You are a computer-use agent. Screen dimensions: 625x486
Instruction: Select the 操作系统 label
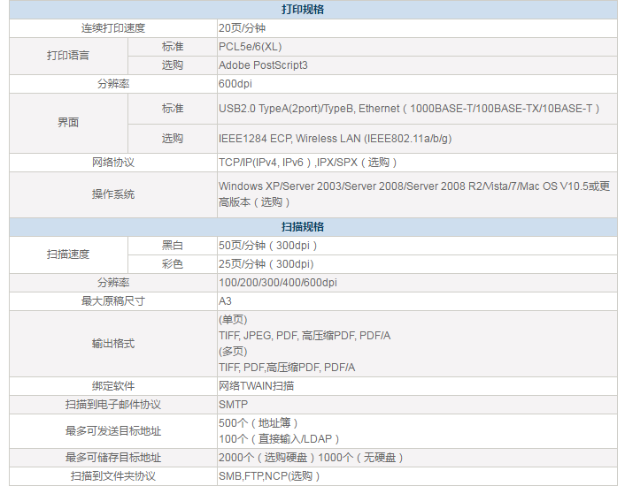coord(113,194)
